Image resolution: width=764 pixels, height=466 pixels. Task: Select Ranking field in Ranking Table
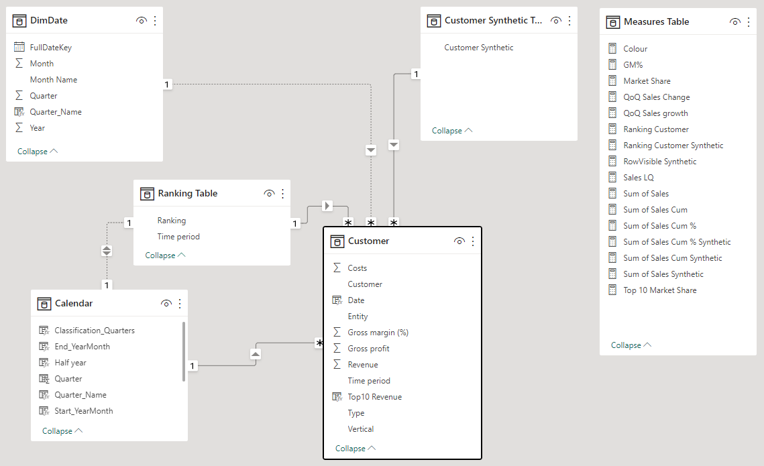click(x=172, y=221)
